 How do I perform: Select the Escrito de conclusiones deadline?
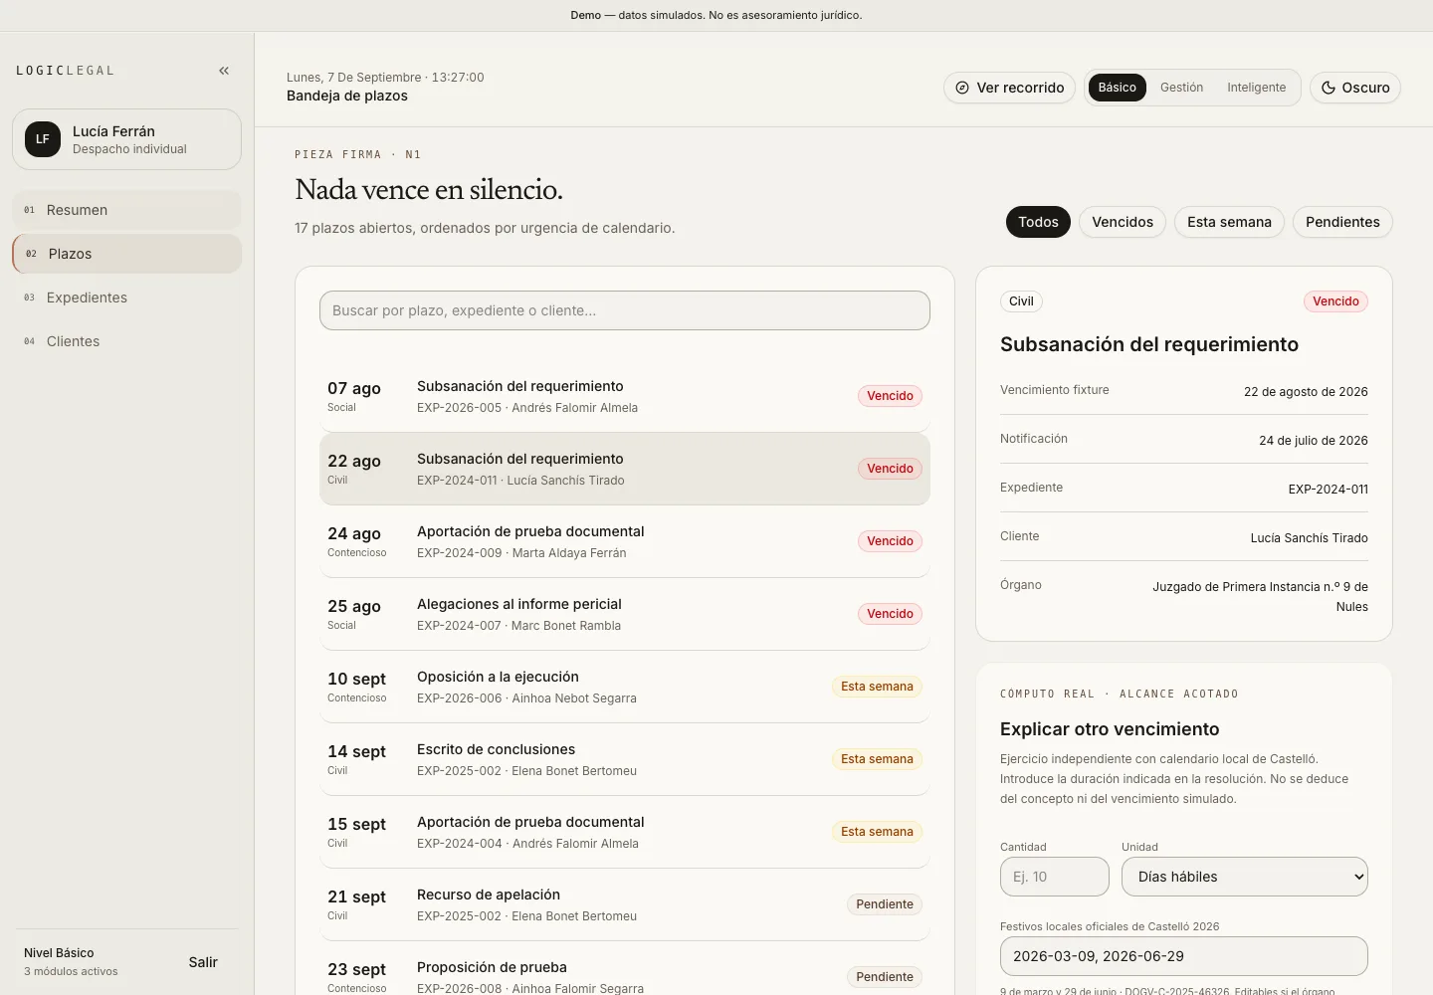tap(625, 759)
